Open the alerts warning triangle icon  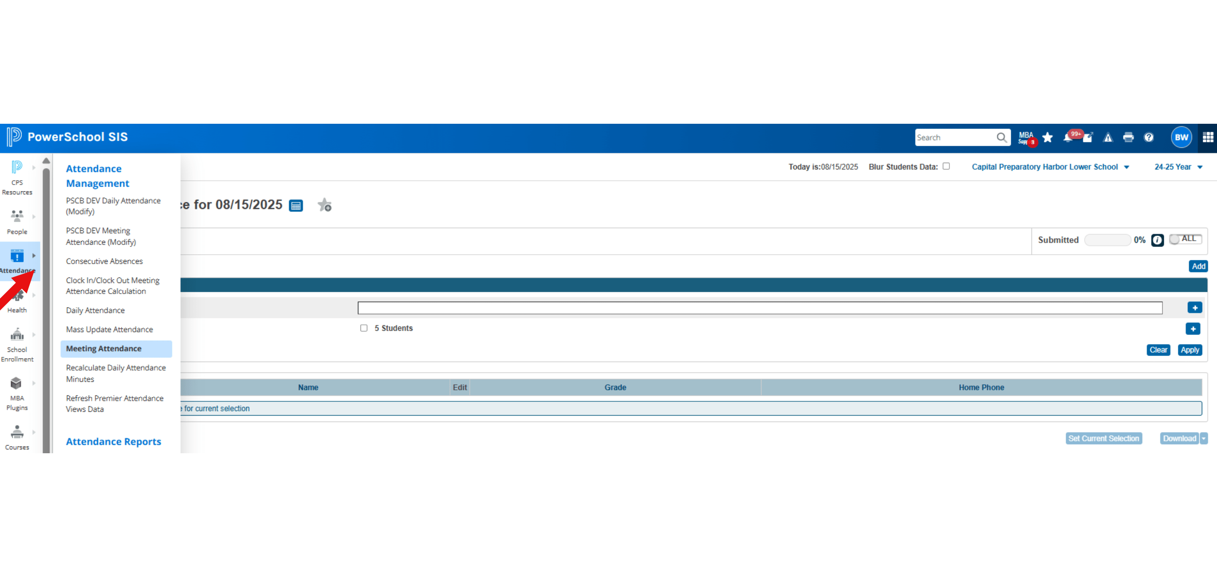1108,137
